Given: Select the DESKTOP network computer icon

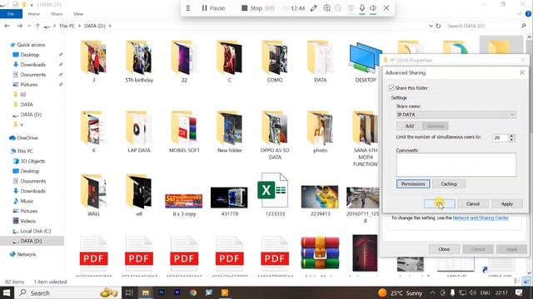Looking at the screenshot, I should 366,61.
